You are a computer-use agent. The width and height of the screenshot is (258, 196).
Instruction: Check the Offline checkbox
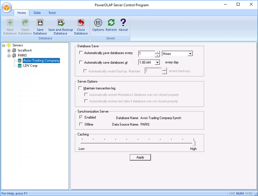(81, 124)
